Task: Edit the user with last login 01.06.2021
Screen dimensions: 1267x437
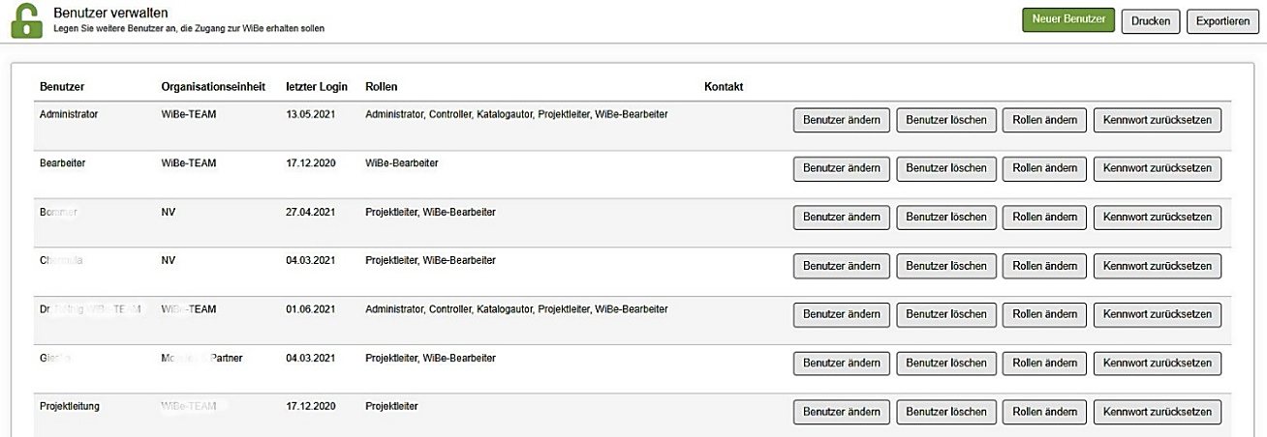Action: pos(841,314)
